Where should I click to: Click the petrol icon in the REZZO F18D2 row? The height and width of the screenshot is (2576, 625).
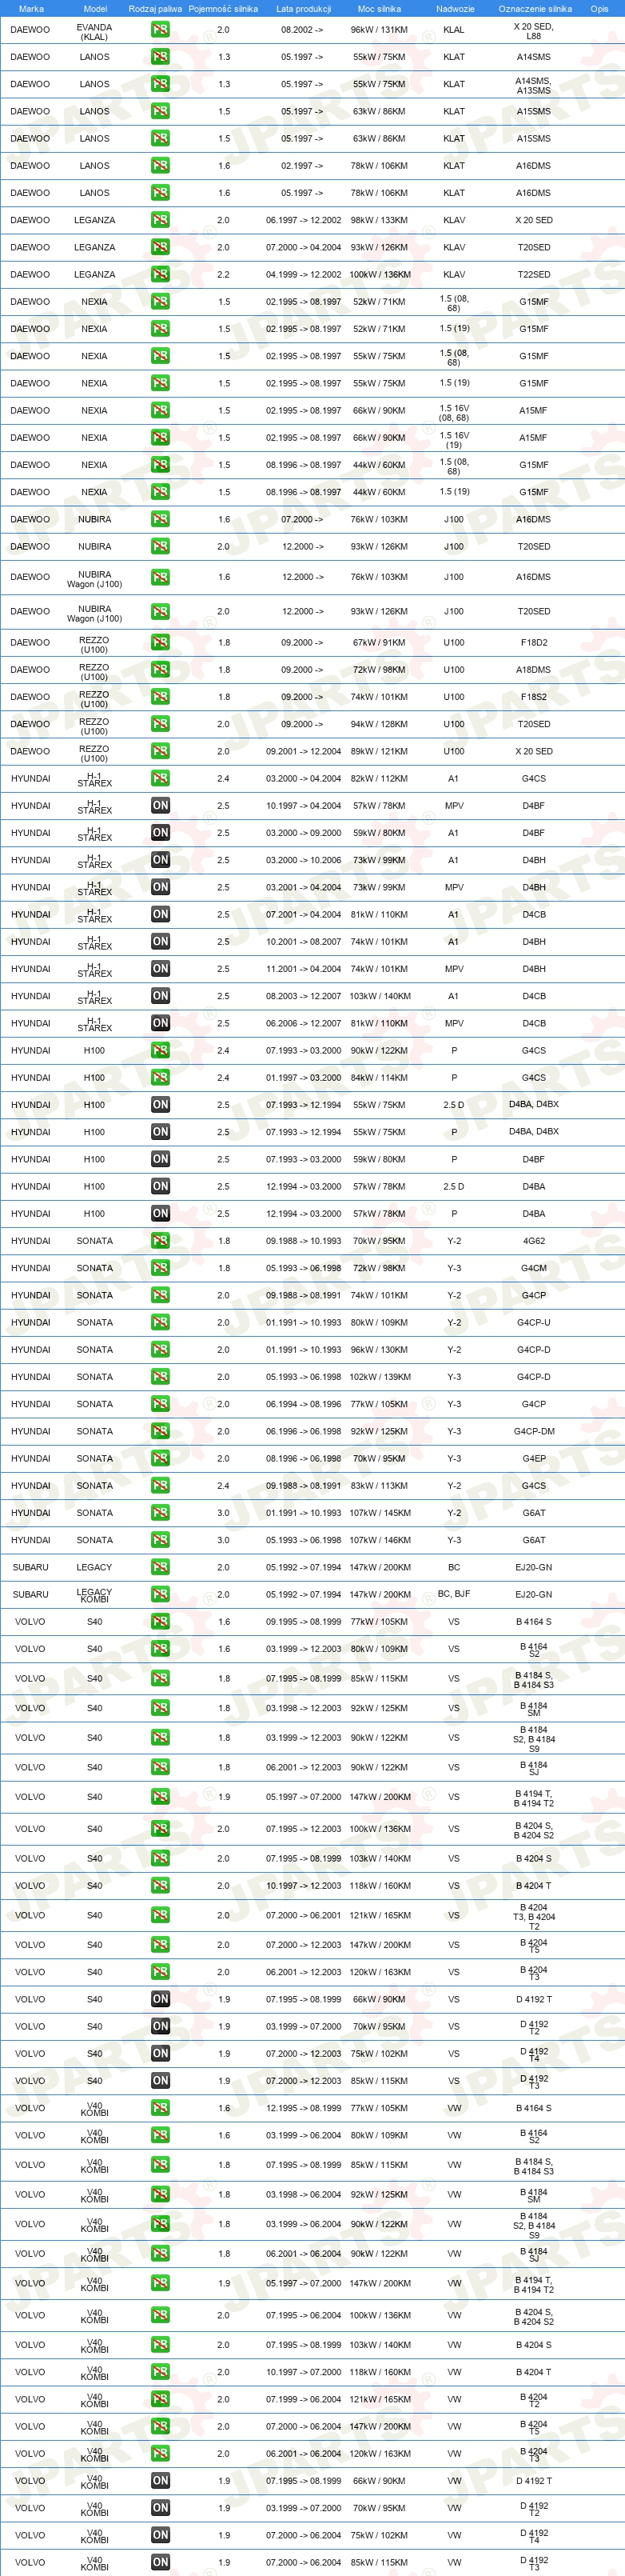coord(160,643)
